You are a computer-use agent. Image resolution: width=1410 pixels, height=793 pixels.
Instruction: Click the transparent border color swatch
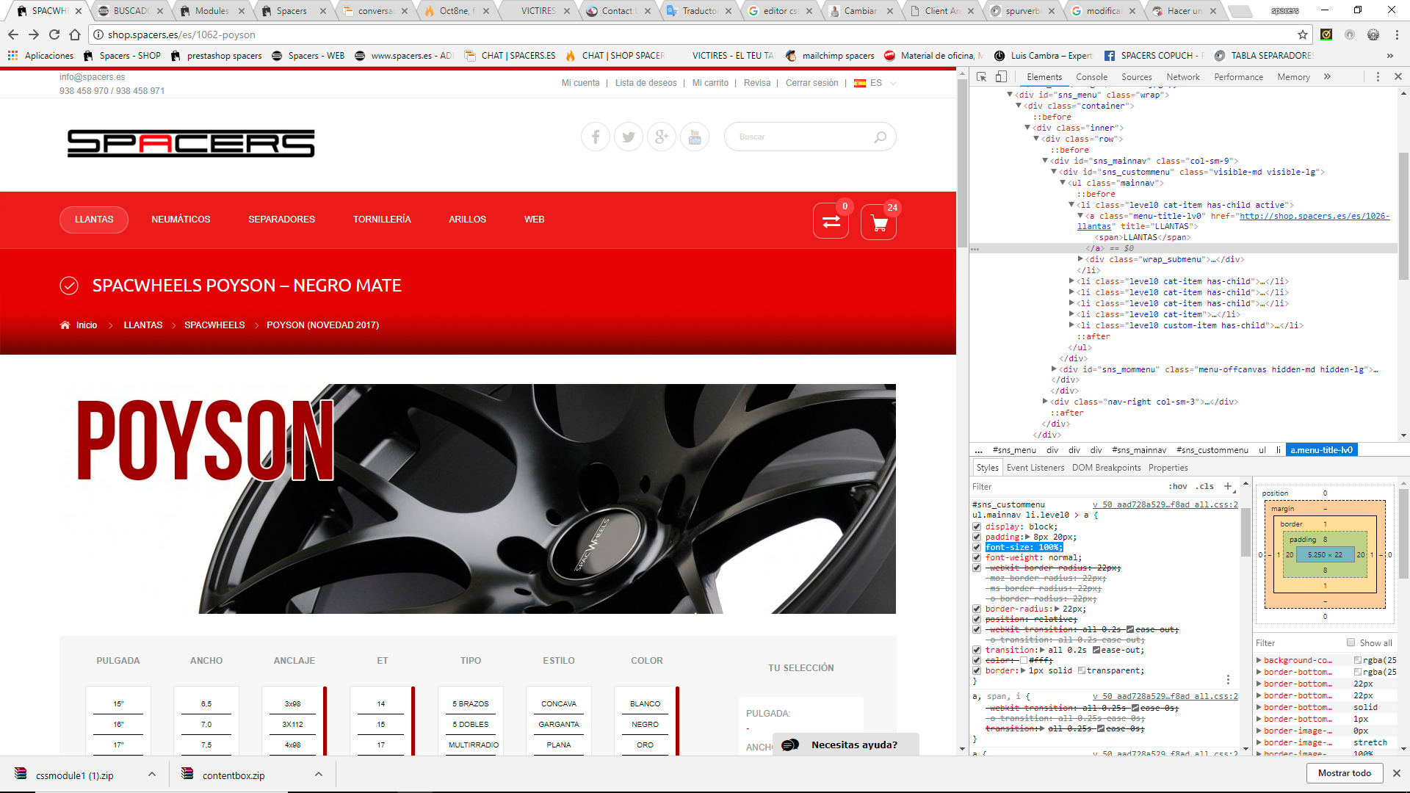(x=1081, y=670)
